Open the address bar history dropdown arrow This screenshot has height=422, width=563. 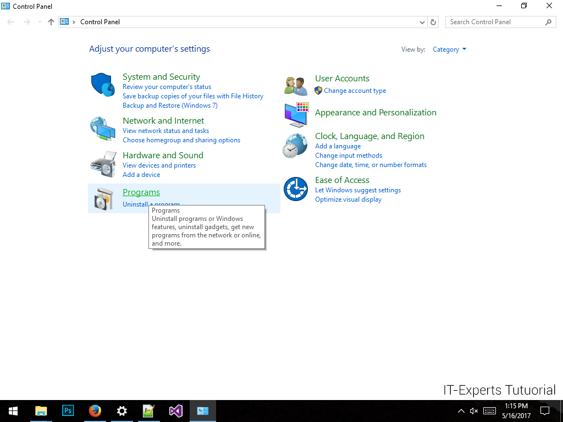(422, 22)
